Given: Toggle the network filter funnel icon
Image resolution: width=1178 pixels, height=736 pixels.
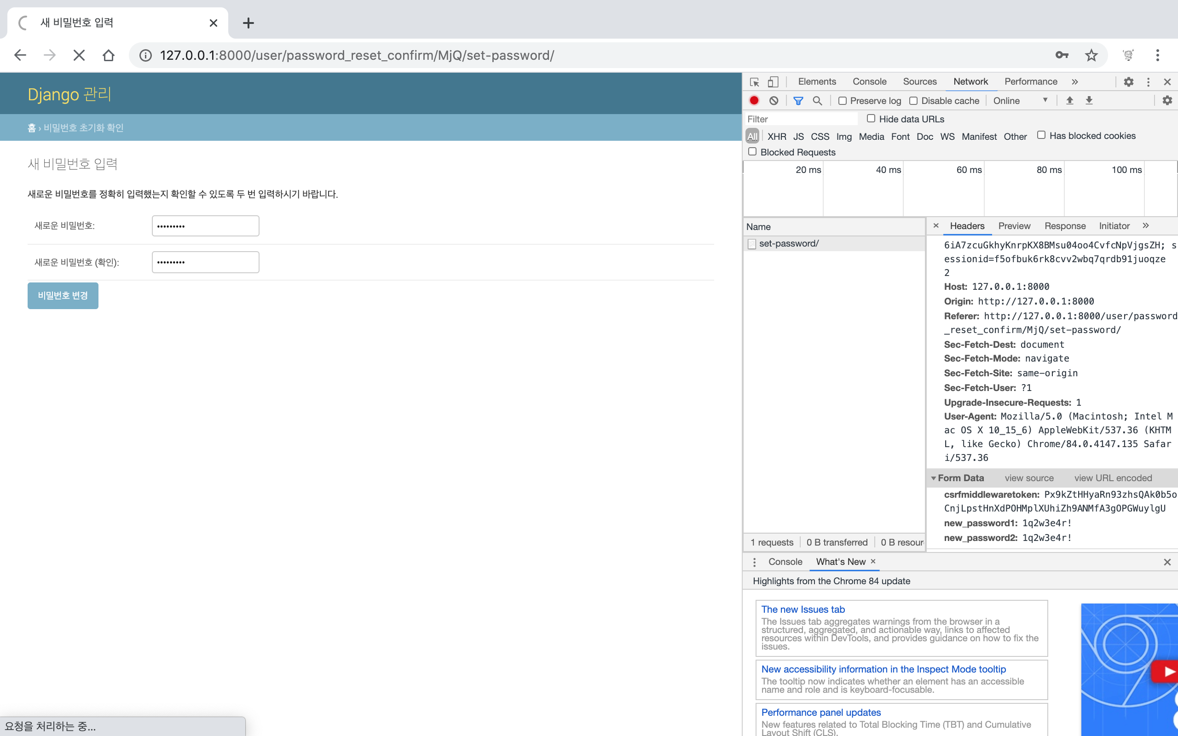Looking at the screenshot, I should pos(798,100).
